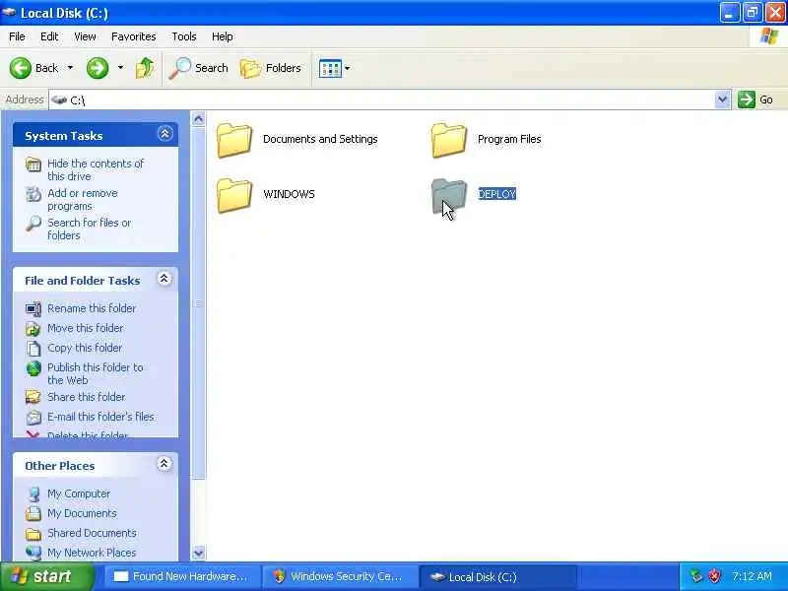This screenshot has height=591, width=788.
Task: Click Publish this folder to the Web
Action: 96,374
